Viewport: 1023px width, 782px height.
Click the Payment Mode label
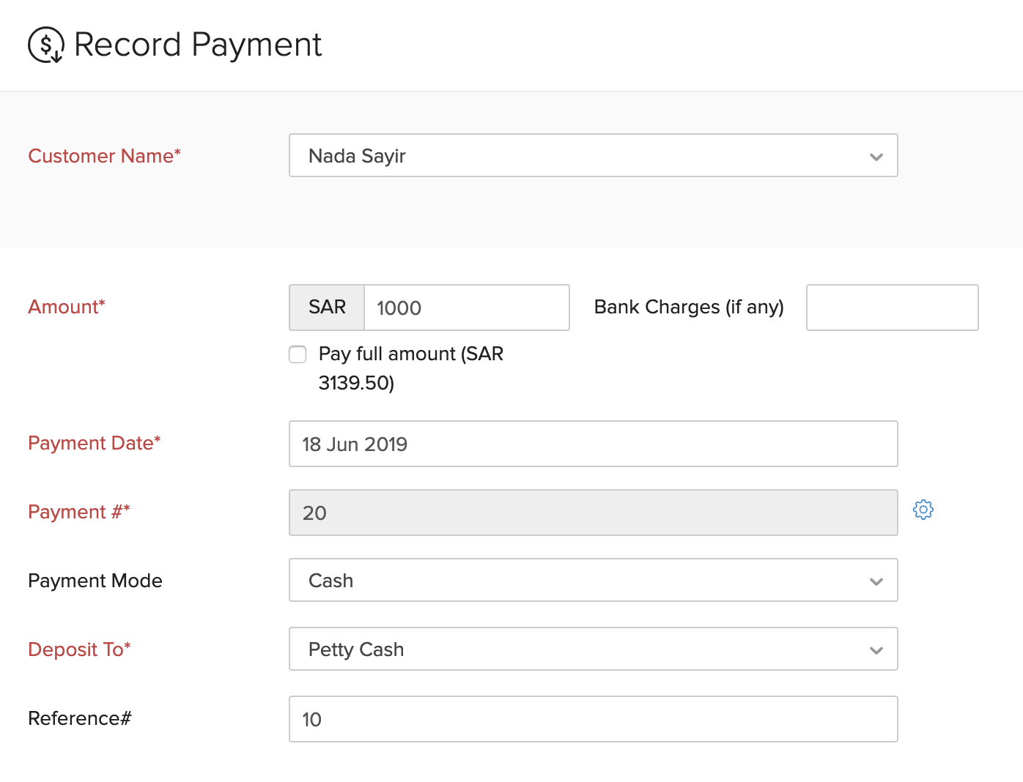tap(95, 581)
